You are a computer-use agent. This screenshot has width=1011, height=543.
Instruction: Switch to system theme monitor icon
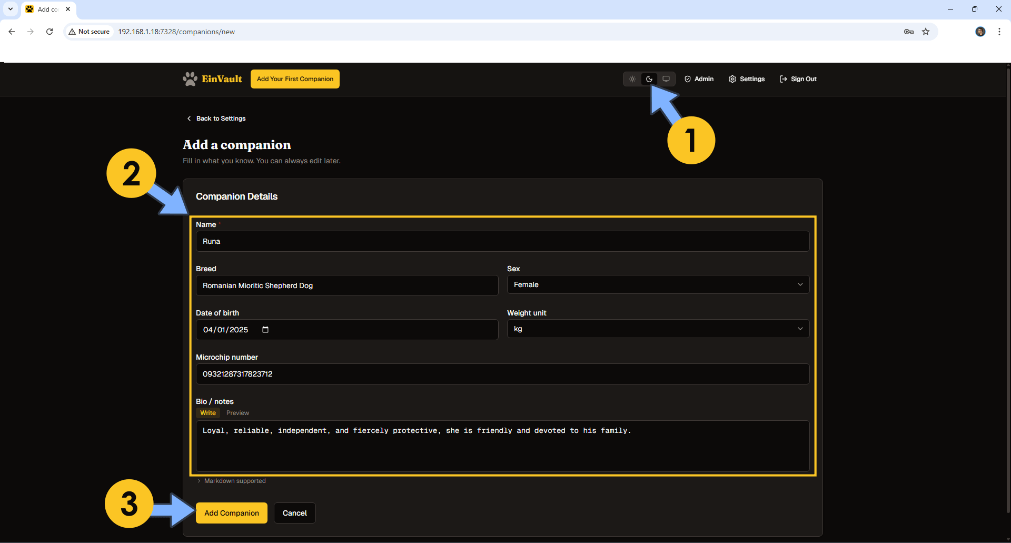(666, 79)
